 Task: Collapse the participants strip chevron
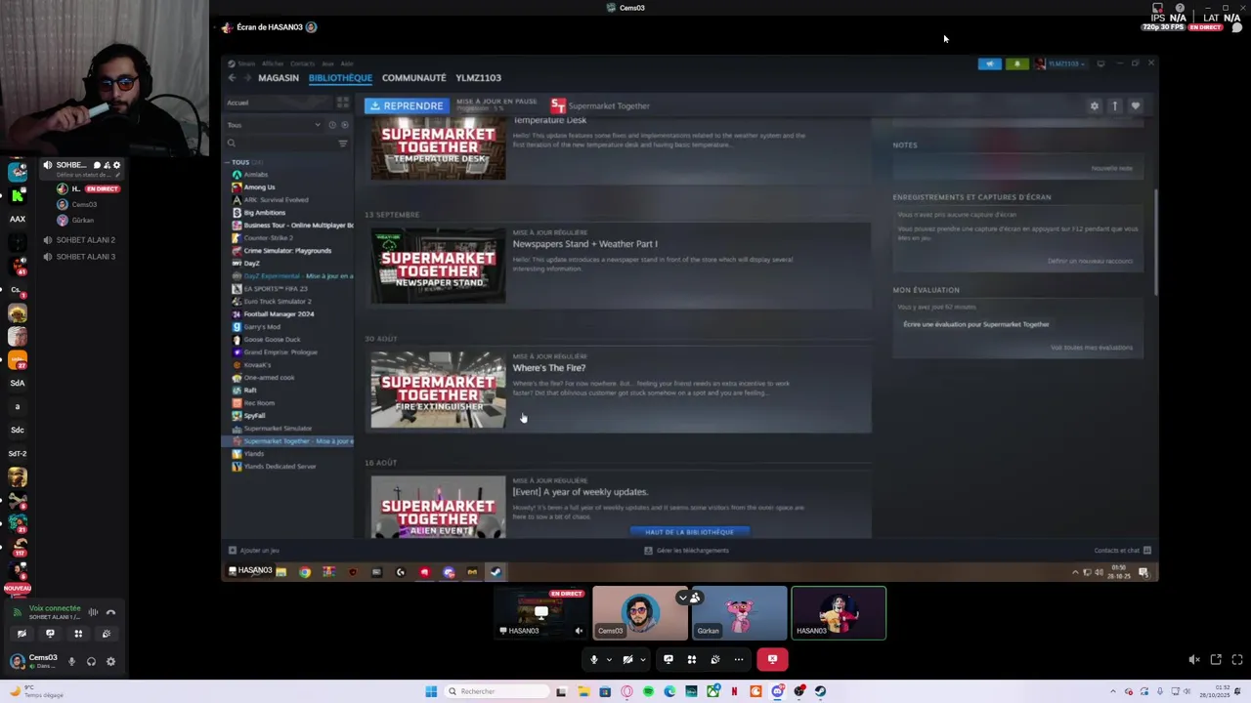point(683,598)
